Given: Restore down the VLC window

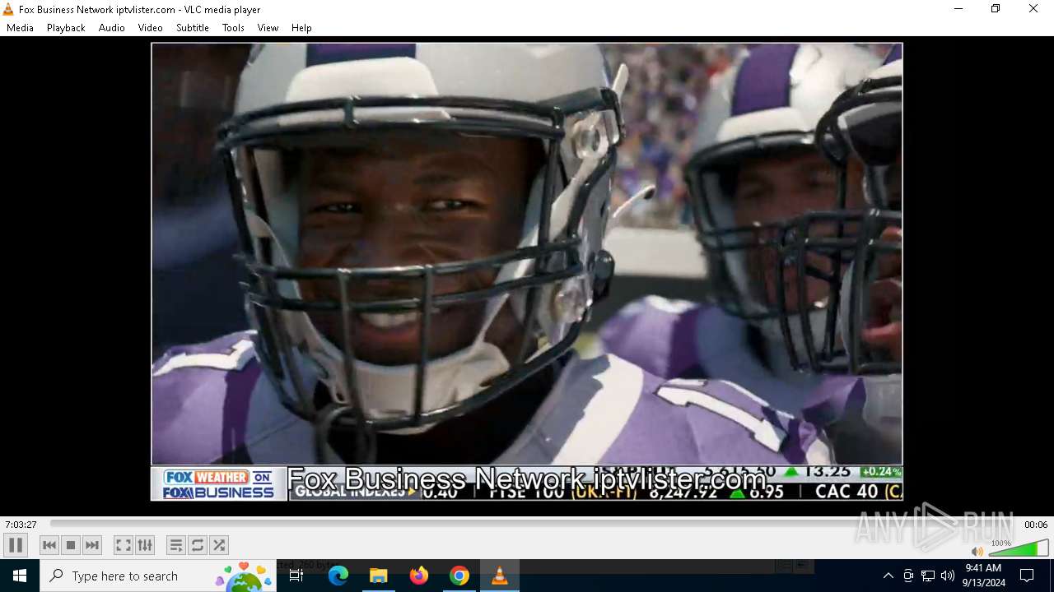Looking at the screenshot, I should click(x=996, y=9).
